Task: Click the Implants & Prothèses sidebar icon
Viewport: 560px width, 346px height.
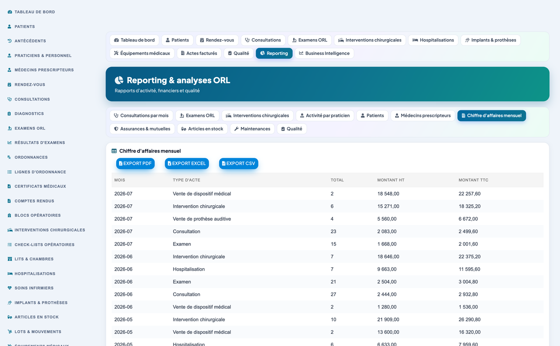Action: pos(10,303)
